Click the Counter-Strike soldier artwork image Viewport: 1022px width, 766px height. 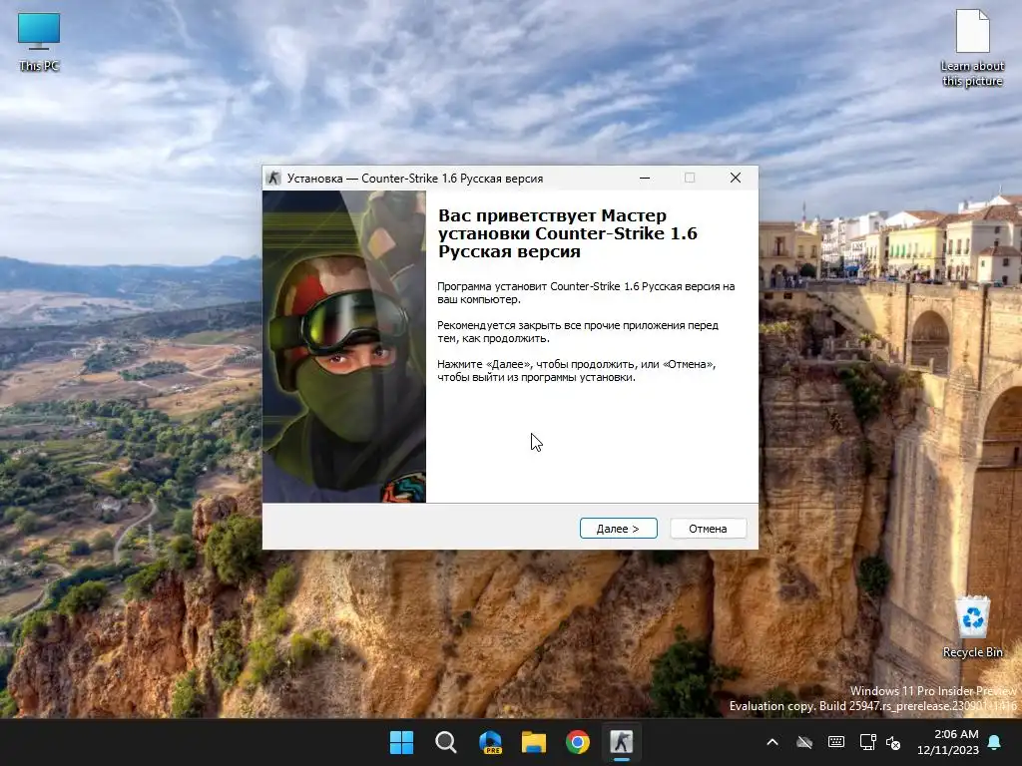(x=344, y=346)
